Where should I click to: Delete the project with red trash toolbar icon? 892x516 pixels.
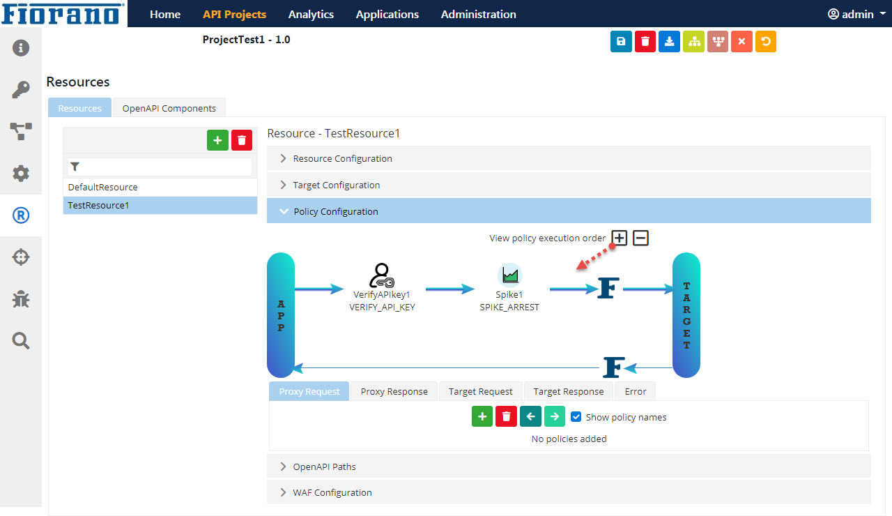(x=645, y=42)
